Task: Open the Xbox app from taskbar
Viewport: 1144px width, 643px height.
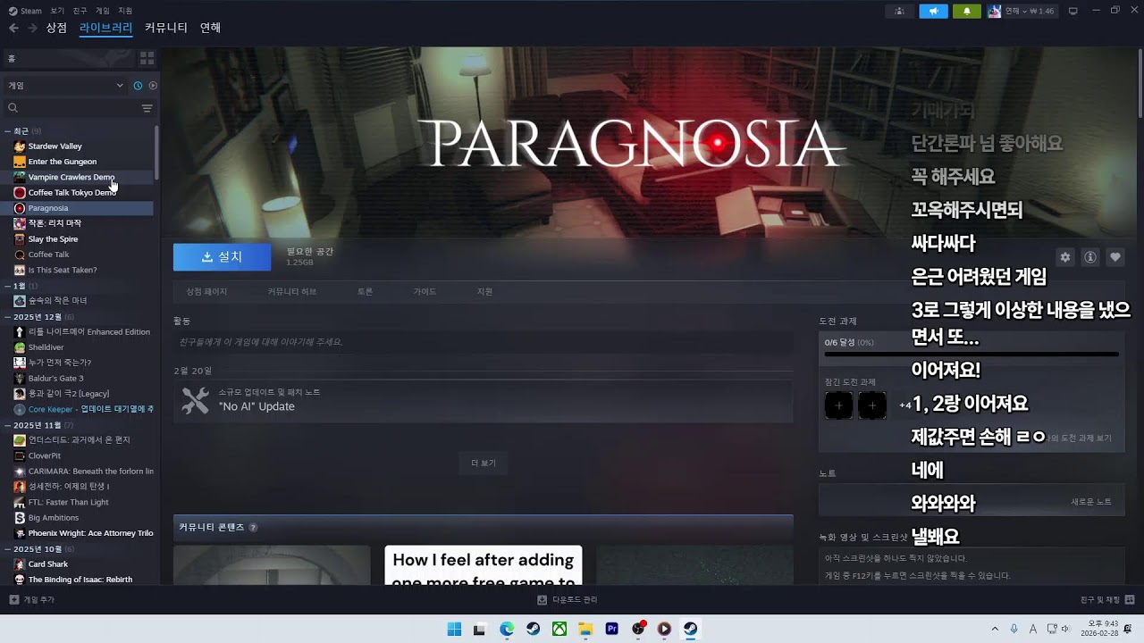Action: (559, 629)
